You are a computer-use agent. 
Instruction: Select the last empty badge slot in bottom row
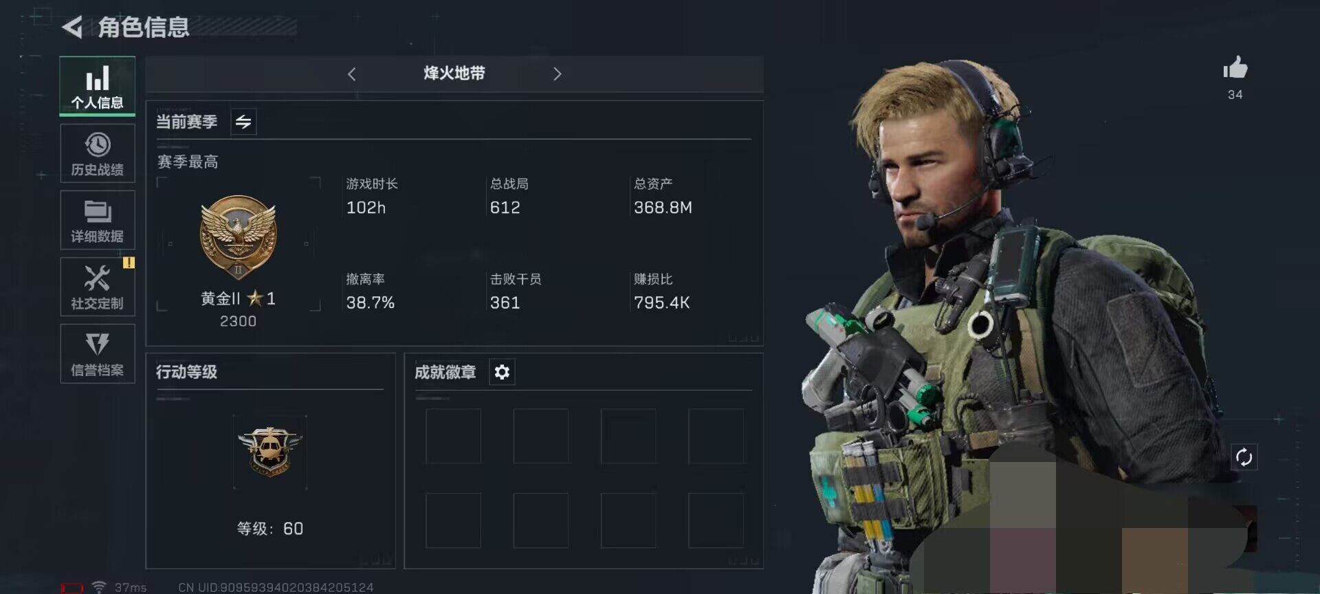point(716,520)
